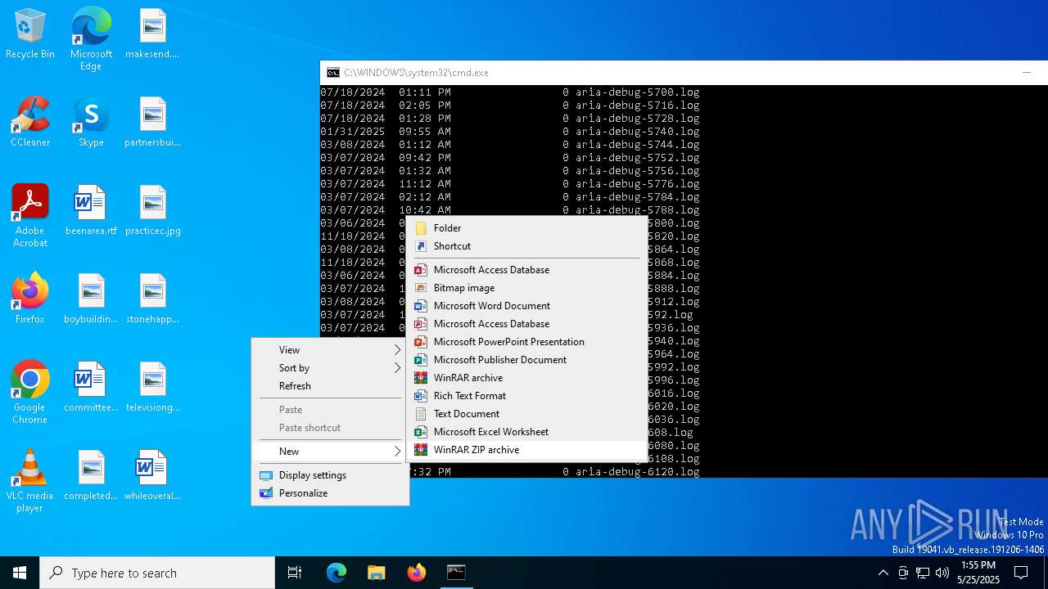Create a new Folder
Screen dimensions: 1048x589
pos(527,228)
